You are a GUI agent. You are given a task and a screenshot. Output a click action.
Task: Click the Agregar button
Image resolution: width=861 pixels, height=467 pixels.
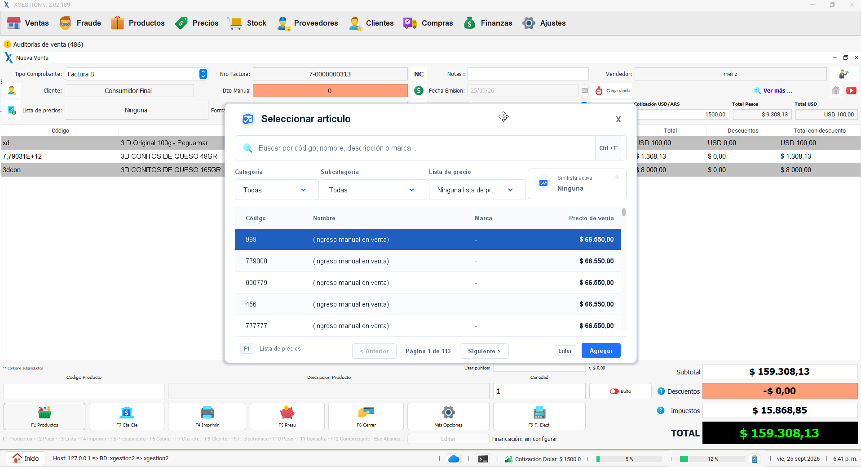(x=601, y=351)
